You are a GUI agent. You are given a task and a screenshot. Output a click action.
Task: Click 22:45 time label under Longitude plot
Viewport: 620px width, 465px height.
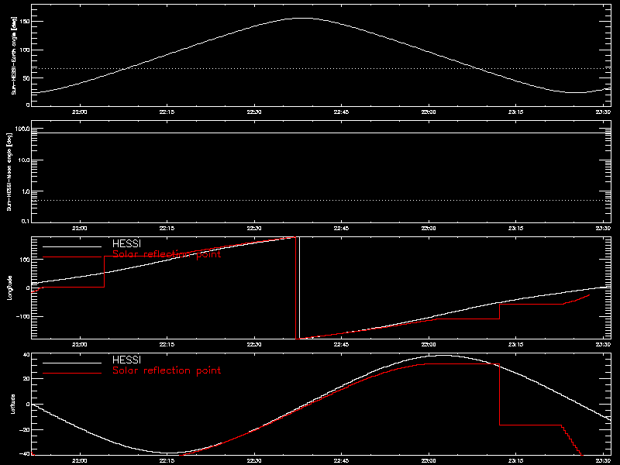[x=341, y=344]
